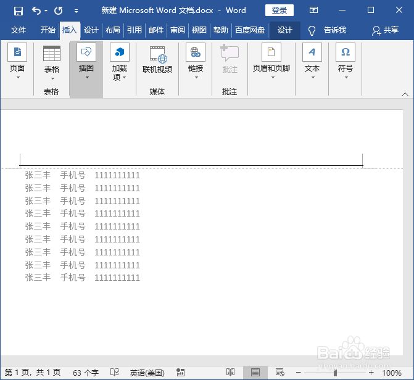Expand the undo history arrow

click(46, 11)
